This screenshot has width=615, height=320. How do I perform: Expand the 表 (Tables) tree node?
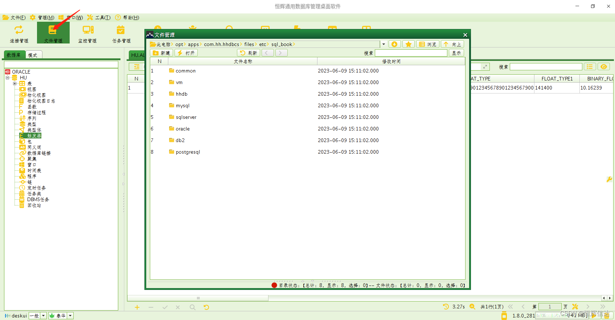pyautogui.click(x=15, y=83)
